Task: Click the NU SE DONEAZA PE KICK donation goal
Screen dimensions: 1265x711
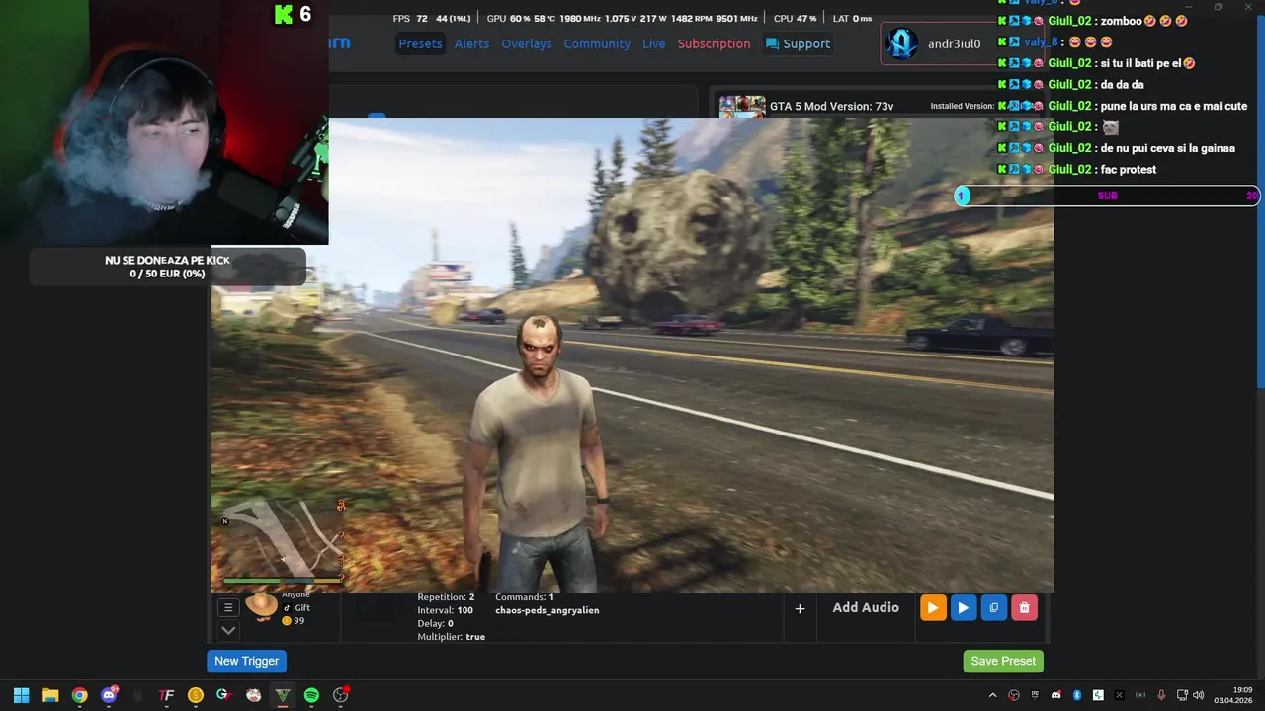Action: (x=167, y=267)
